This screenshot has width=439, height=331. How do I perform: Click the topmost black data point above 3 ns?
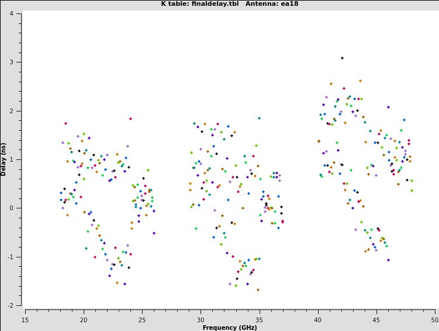[342, 58]
